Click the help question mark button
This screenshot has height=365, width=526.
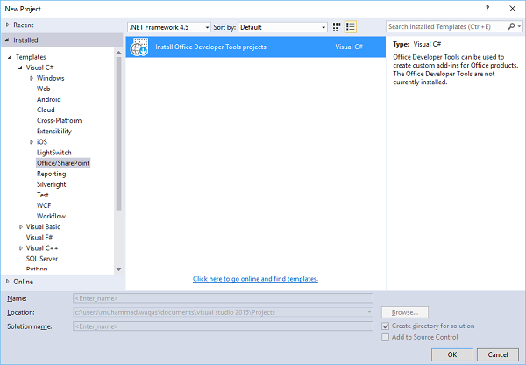click(x=487, y=7)
